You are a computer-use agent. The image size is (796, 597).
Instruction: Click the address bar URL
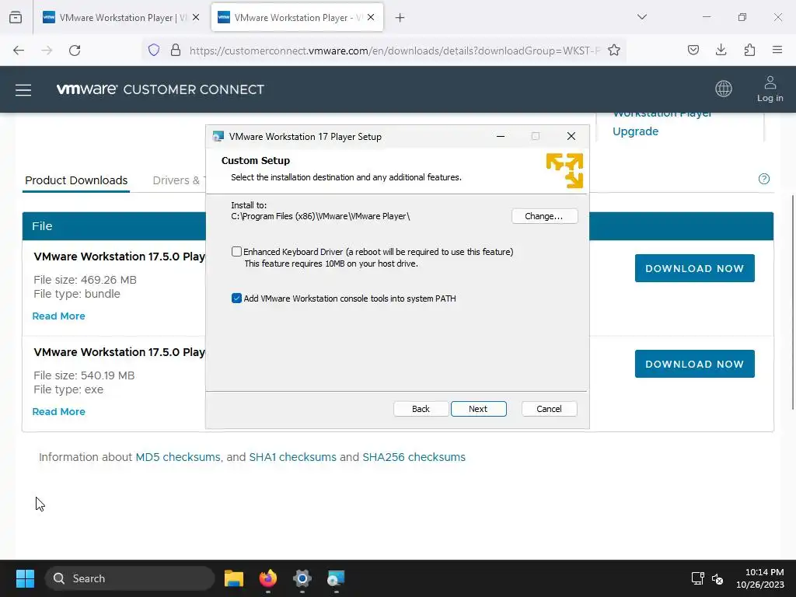point(394,51)
